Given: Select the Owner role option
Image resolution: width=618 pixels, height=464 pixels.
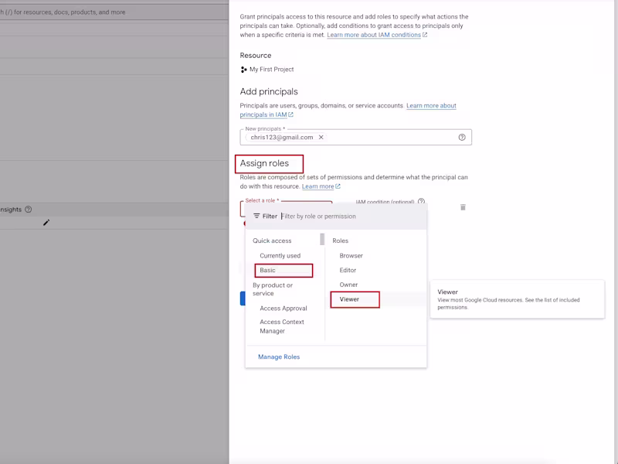Looking at the screenshot, I should (x=348, y=285).
